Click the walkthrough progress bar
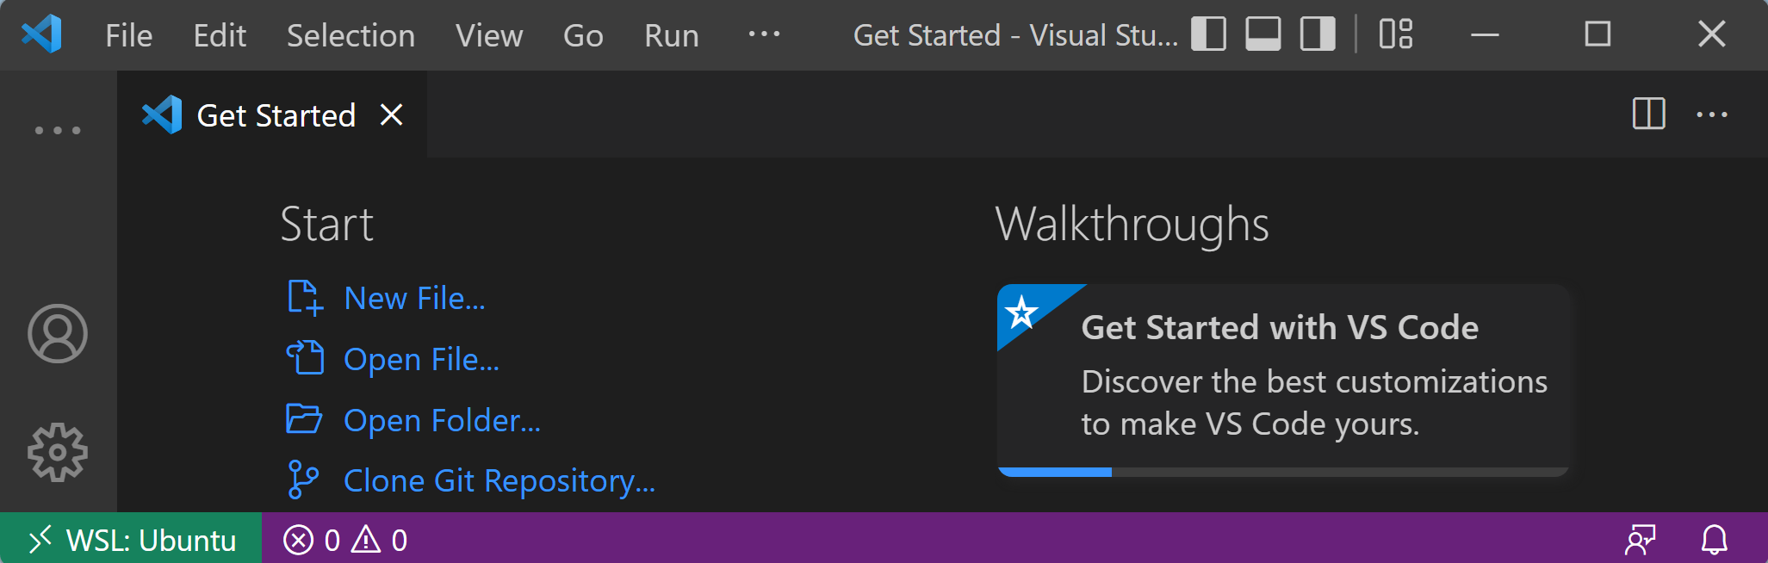Viewport: 1768px width, 563px height. (1282, 472)
